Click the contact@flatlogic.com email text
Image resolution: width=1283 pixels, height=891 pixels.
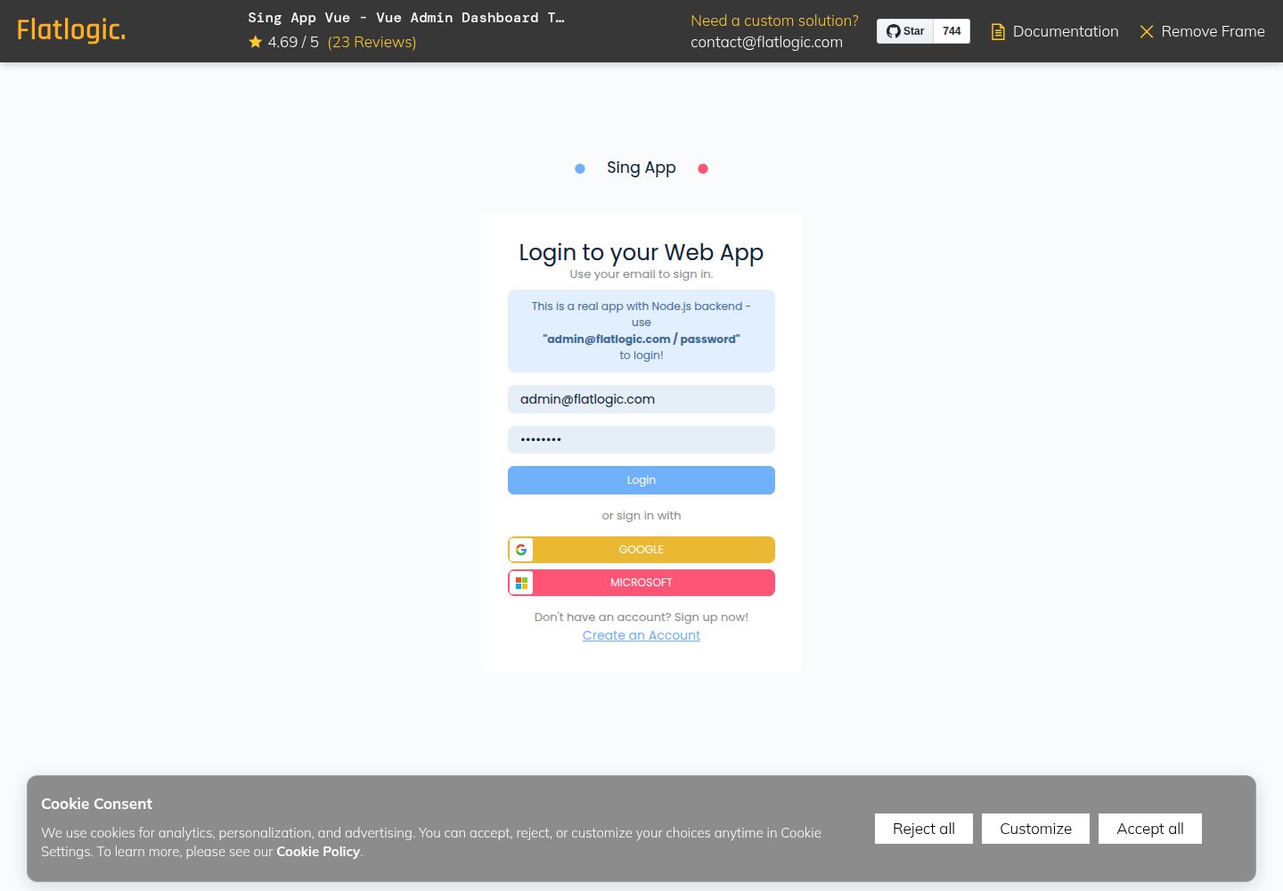(x=766, y=42)
